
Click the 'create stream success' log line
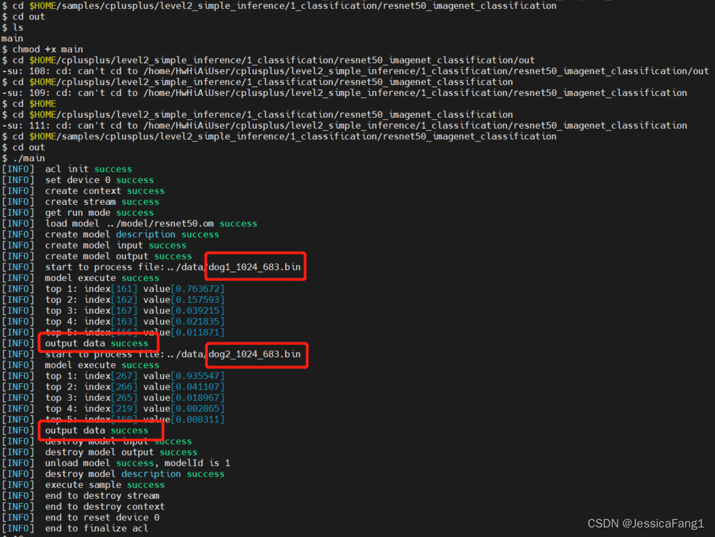click(x=81, y=202)
